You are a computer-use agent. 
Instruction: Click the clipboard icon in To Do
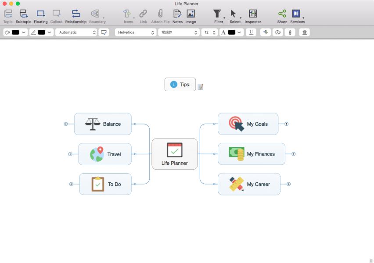coord(98,184)
